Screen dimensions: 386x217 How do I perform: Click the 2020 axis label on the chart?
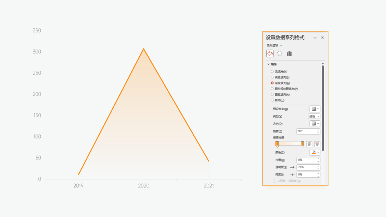pos(144,186)
